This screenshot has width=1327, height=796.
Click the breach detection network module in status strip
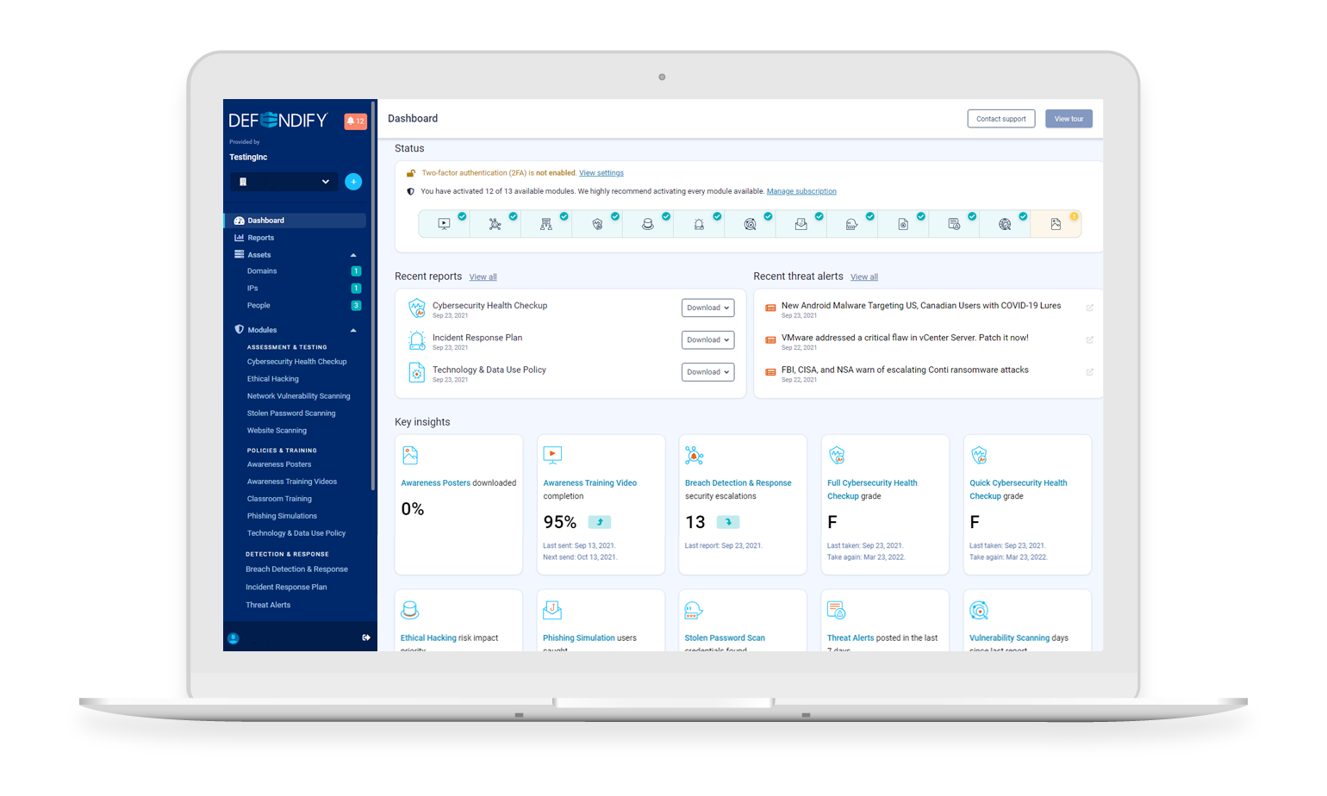click(495, 224)
